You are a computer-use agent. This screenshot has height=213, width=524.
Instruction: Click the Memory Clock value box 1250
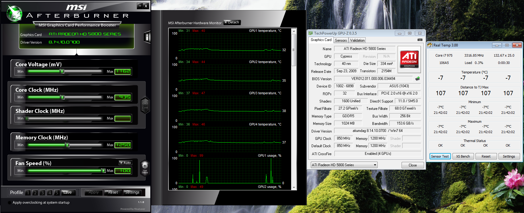pyautogui.click(x=123, y=145)
